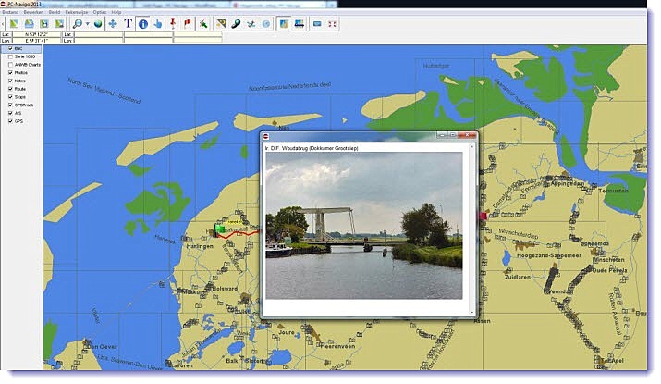Click the globe overview icon

[x=98, y=24]
